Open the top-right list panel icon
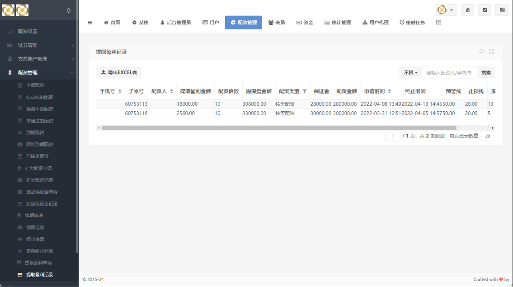This screenshot has height=287, width=513. 502,10
